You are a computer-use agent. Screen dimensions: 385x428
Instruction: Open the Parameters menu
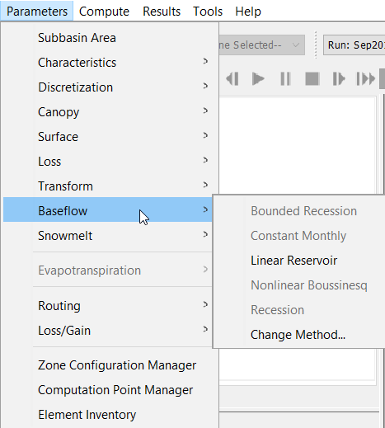37,12
